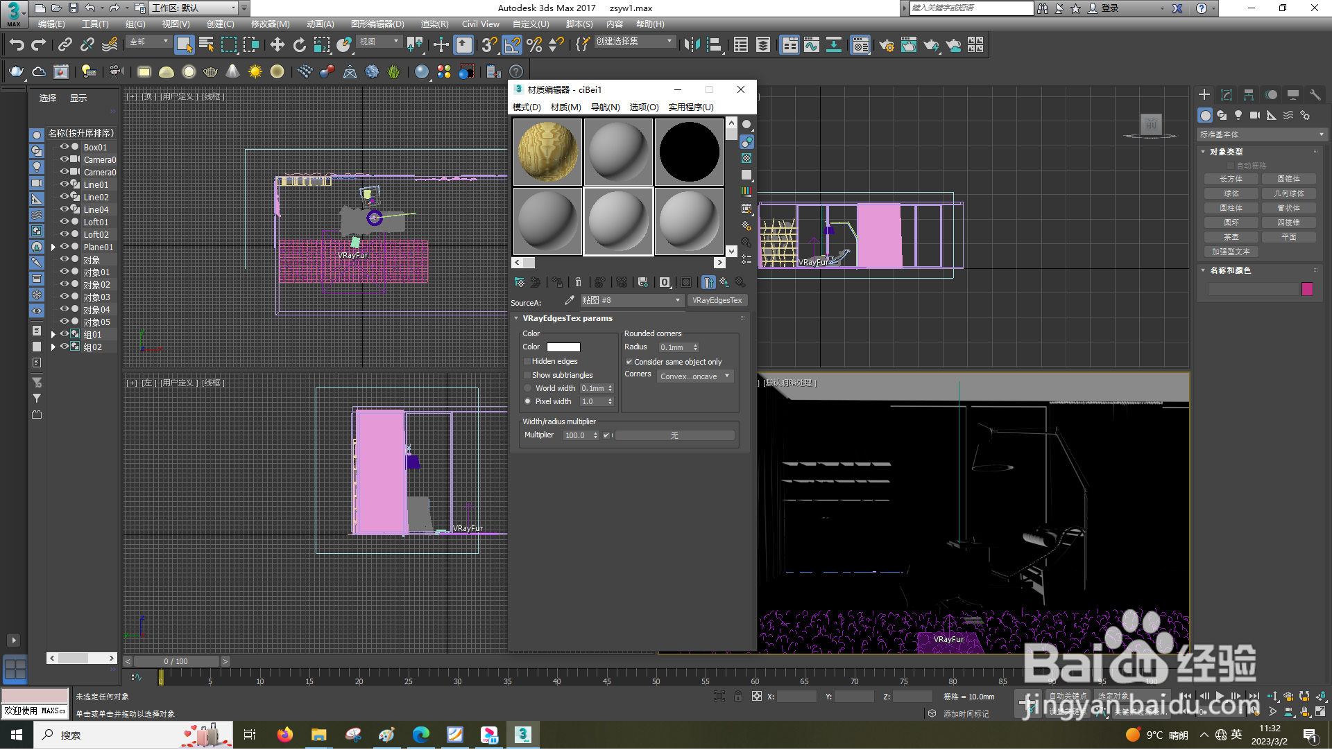Image resolution: width=1332 pixels, height=750 pixels.
Task: Uncheck Consider same object only
Action: 629,362
